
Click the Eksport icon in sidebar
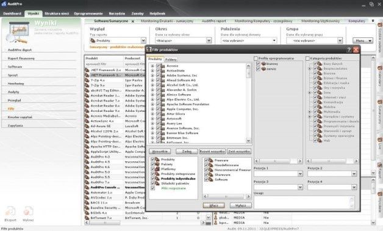pyautogui.click(x=10, y=211)
